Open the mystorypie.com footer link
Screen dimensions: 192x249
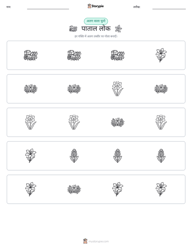tap(98, 241)
